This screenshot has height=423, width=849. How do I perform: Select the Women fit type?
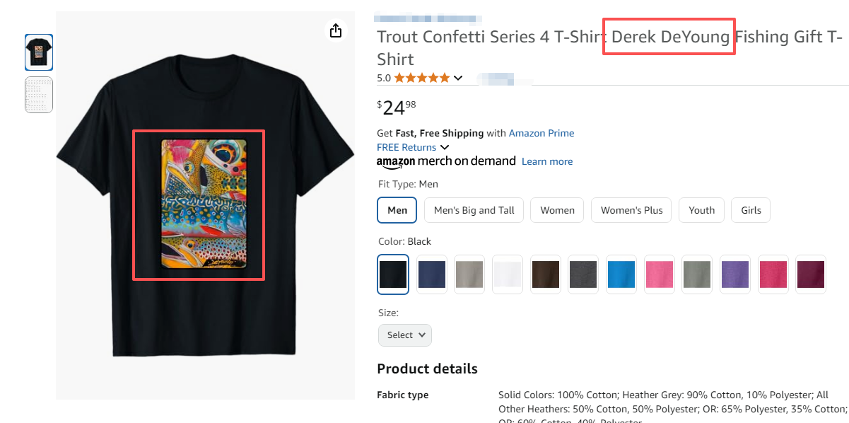point(558,210)
